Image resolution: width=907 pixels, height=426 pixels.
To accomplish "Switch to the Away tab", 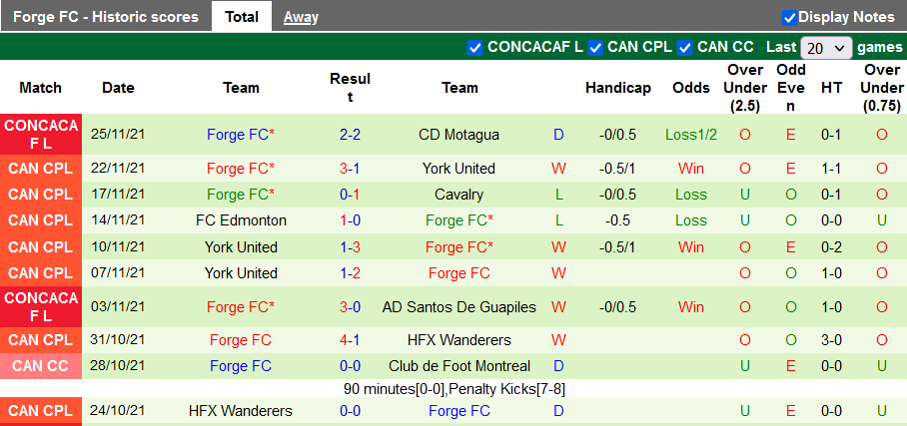I will click(301, 17).
